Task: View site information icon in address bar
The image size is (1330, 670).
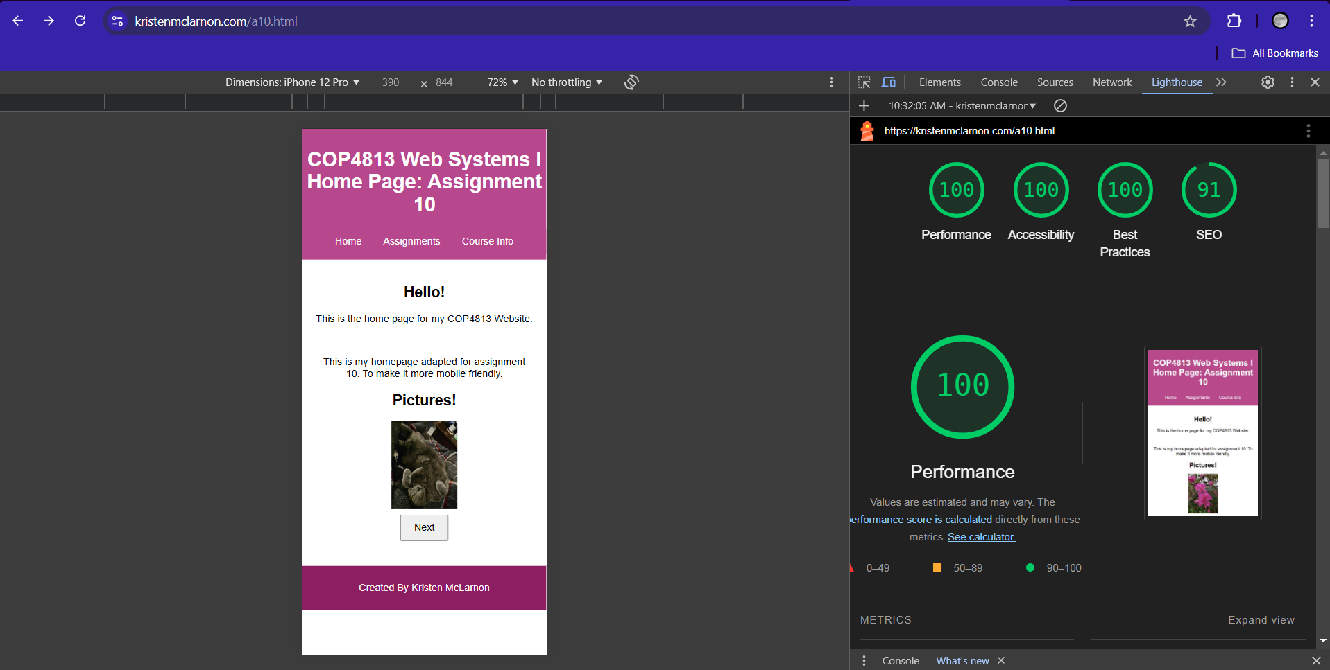Action: (118, 21)
